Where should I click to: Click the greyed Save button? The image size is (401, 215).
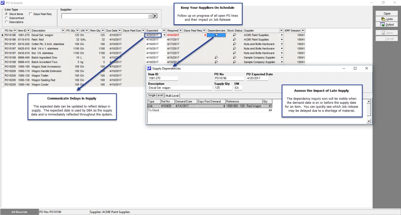click(387, 32)
